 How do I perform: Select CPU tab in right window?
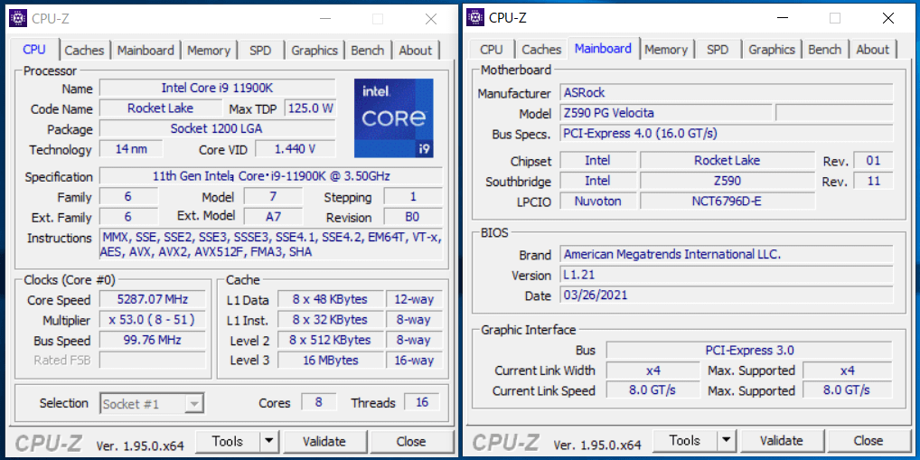[x=492, y=50]
